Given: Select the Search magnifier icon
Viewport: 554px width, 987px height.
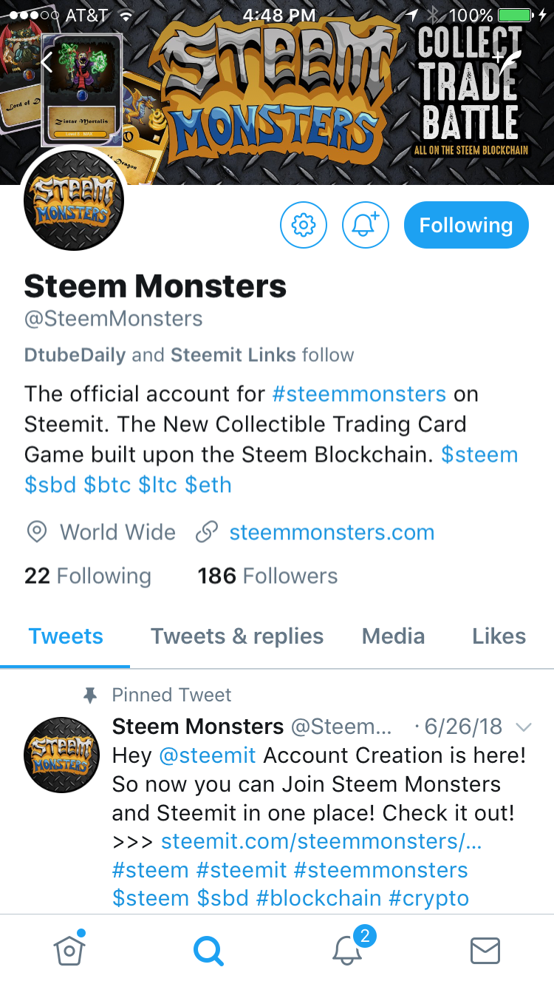Looking at the screenshot, I should tap(208, 951).
